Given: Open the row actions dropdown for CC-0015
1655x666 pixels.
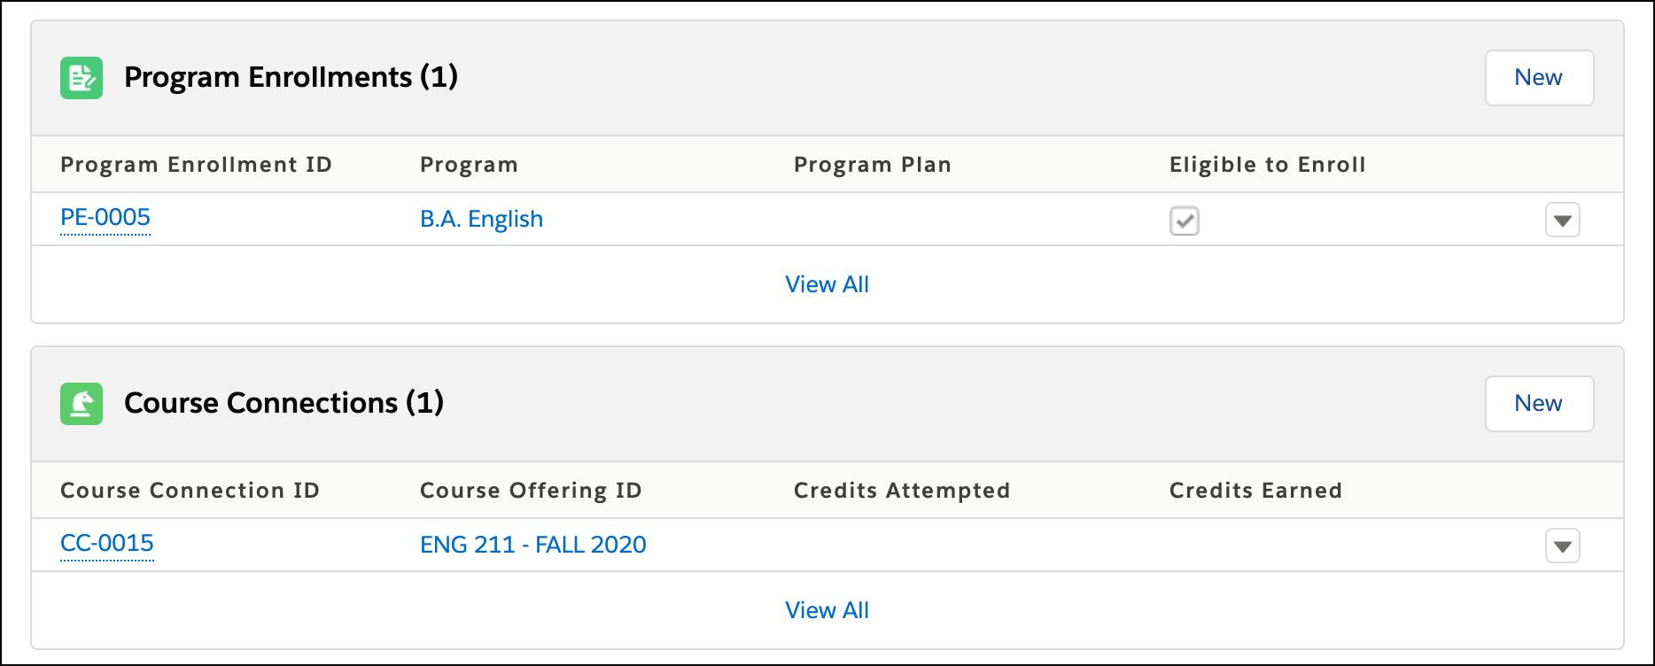Looking at the screenshot, I should (1562, 546).
